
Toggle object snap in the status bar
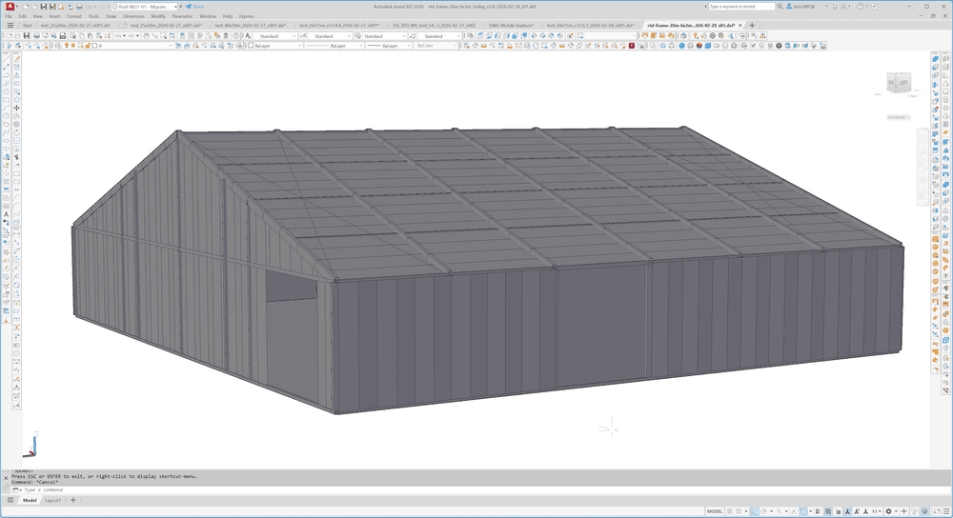point(803,511)
